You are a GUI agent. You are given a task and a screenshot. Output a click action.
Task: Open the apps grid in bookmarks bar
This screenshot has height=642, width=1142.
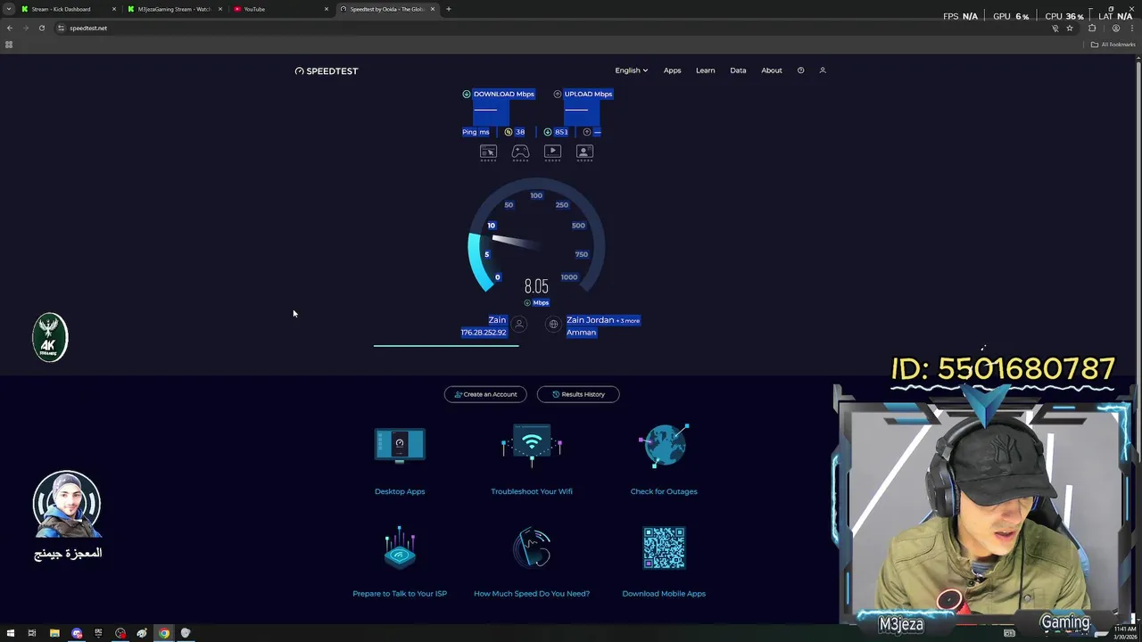point(9,45)
